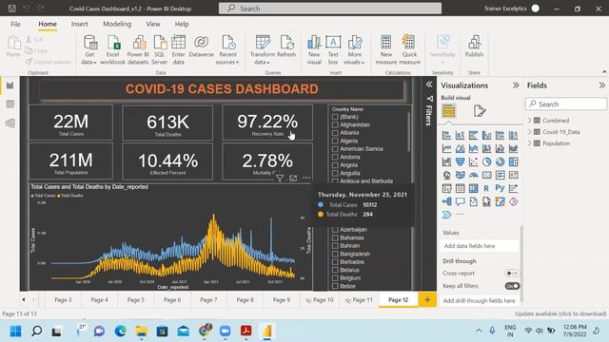
Task: Check the Afghanistan checkbox
Action: point(335,124)
